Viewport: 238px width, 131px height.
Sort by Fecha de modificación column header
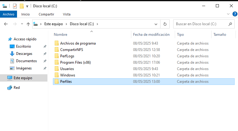[x=151, y=35]
